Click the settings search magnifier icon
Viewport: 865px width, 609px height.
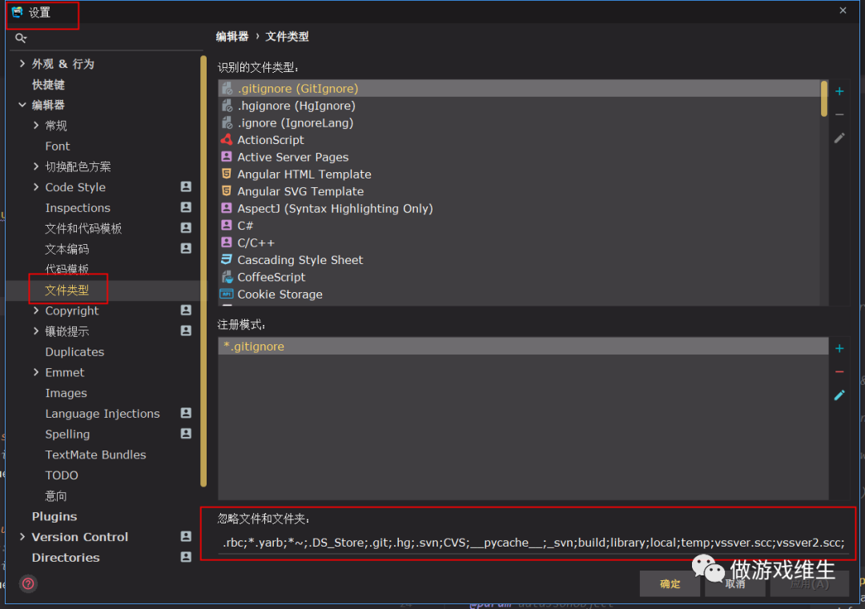[21, 38]
